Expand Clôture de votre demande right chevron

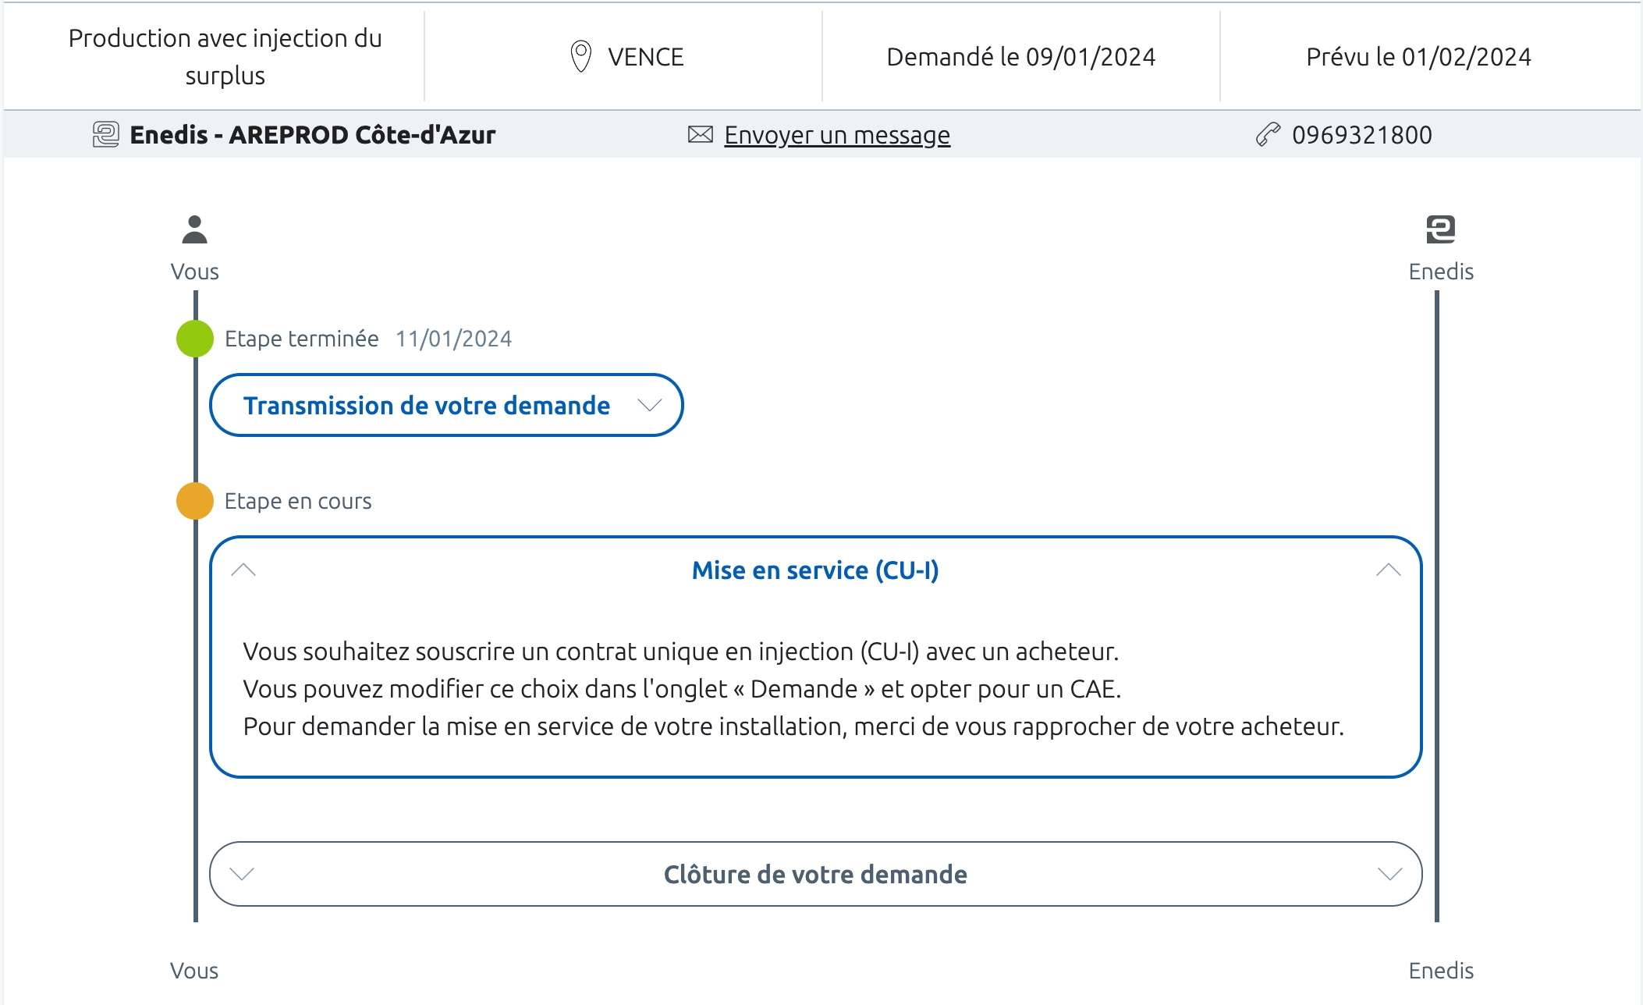[x=1389, y=874]
